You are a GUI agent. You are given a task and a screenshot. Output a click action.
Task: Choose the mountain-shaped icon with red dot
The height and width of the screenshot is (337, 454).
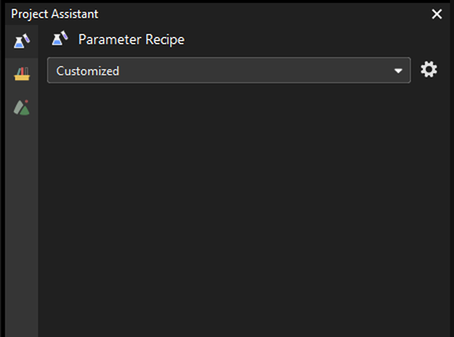pos(21,108)
